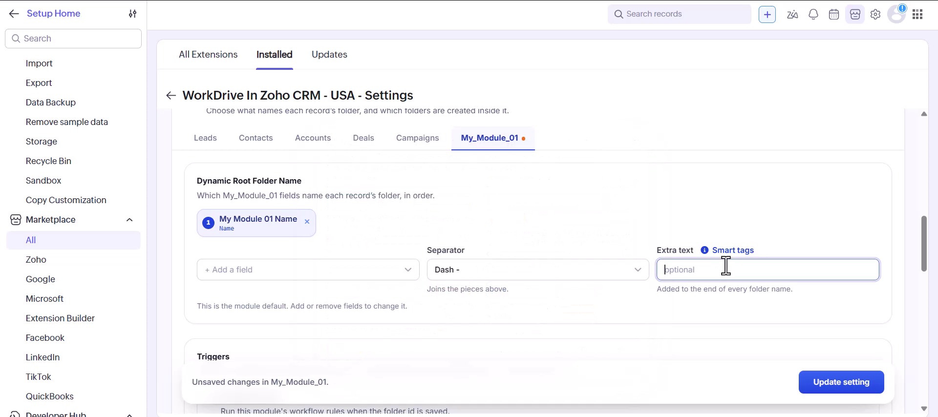
Task: Open the Smart tags link
Action: [733, 250]
